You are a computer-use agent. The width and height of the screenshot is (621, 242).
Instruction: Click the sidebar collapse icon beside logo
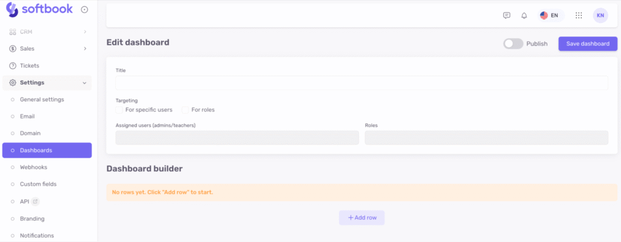click(84, 10)
